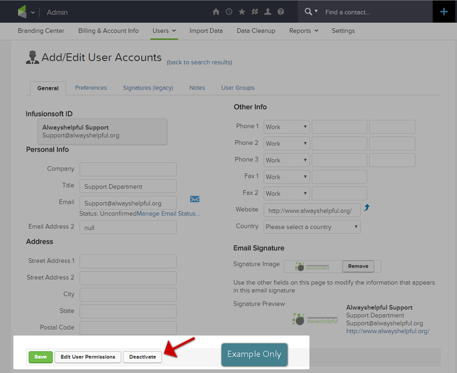The height and width of the screenshot is (373, 457).
Task: Open the Fax 2 type dropdown
Action: pyautogui.click(x=287, y=193)
